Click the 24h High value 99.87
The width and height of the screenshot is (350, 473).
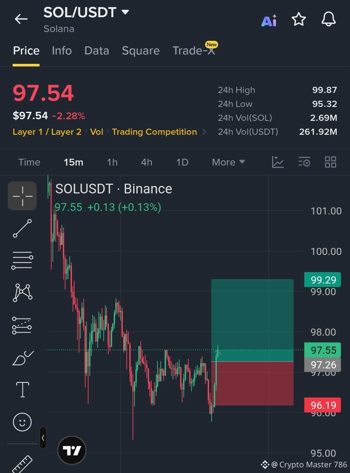[324, 90]
